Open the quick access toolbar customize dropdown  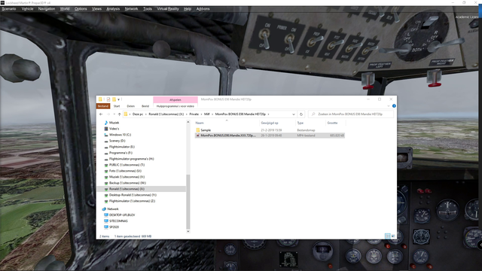tap(118, 99)
